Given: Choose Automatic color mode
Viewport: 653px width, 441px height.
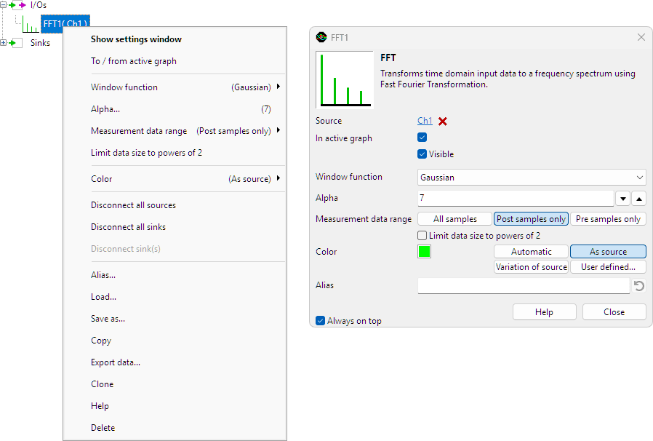Looking at the screenshot, I should (x=531, y=252).
